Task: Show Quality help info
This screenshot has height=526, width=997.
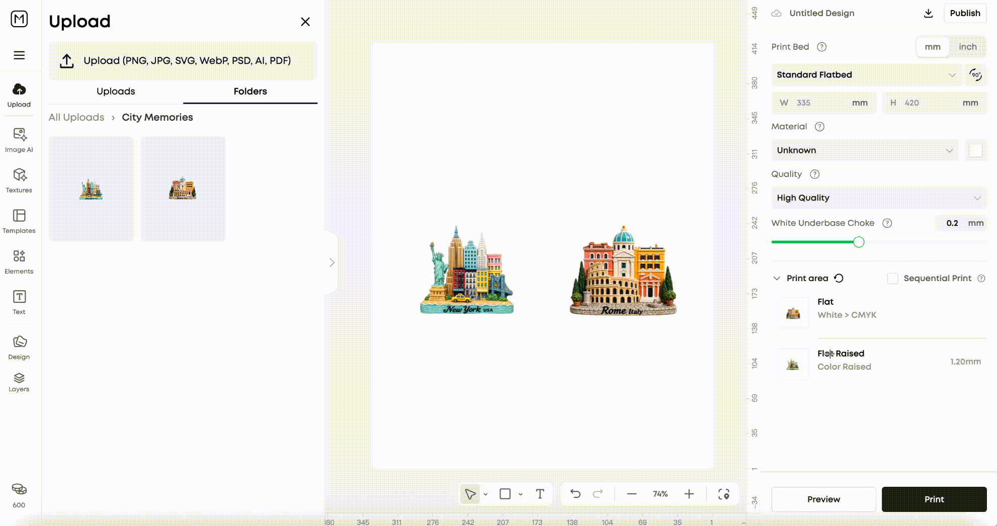Action: pos(815,174)
